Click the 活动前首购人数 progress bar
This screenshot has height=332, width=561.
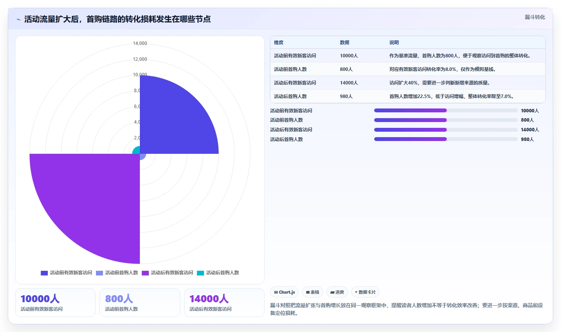pos(446,120)
